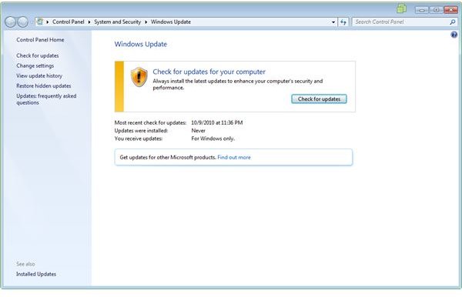
Task: Click 'You receive updates:' label
Action: tap(138, 138)
